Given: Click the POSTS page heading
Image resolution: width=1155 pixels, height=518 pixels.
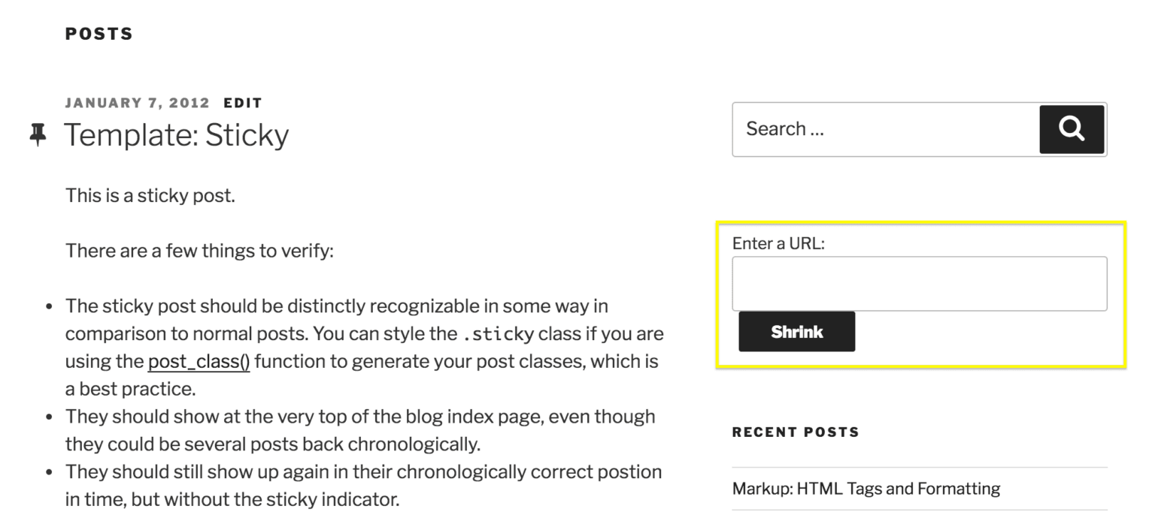Looking at the screenshot, I should tap(99, 33).
